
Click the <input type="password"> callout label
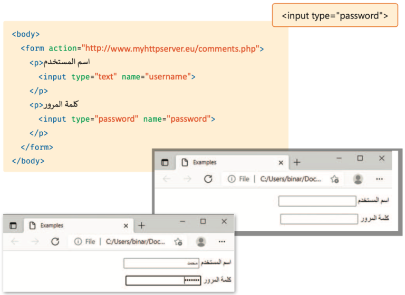click(335, 15)
